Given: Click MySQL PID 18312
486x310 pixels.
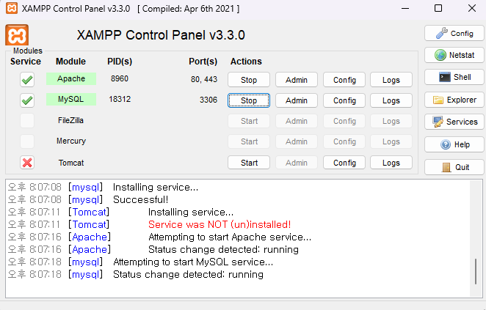Looking at the screenshot, I should [x=120, y=100].
